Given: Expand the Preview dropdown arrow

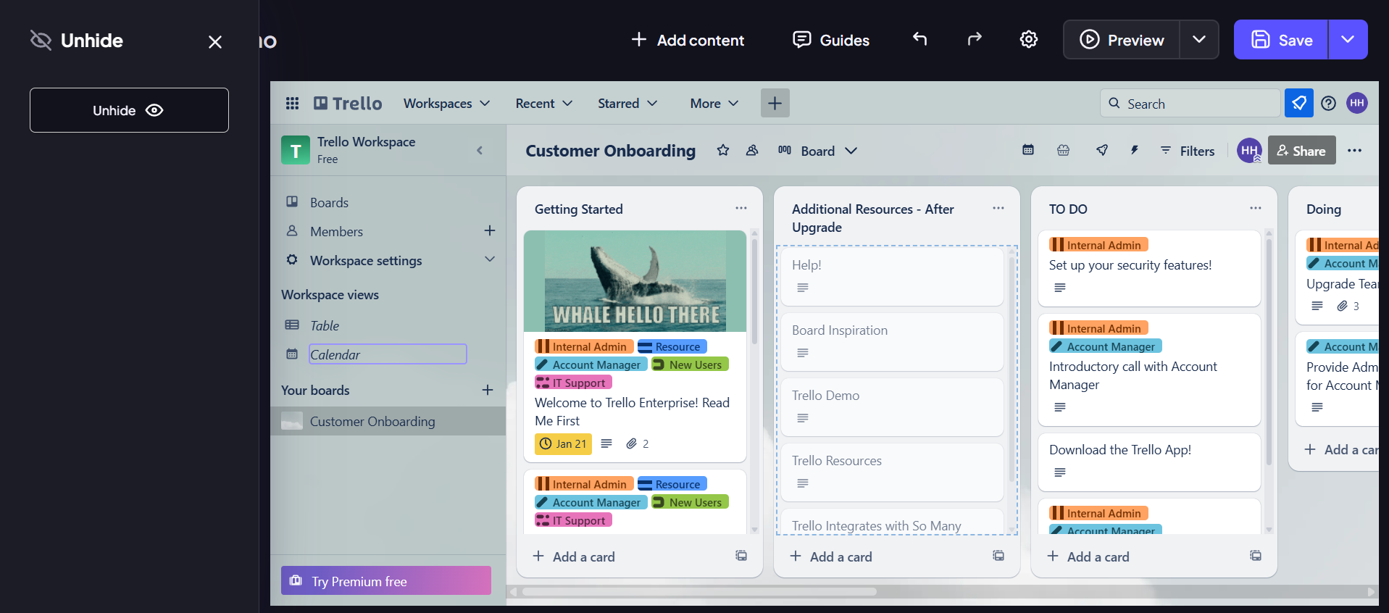Looking at the screenshot, I should pos(1199,40).
